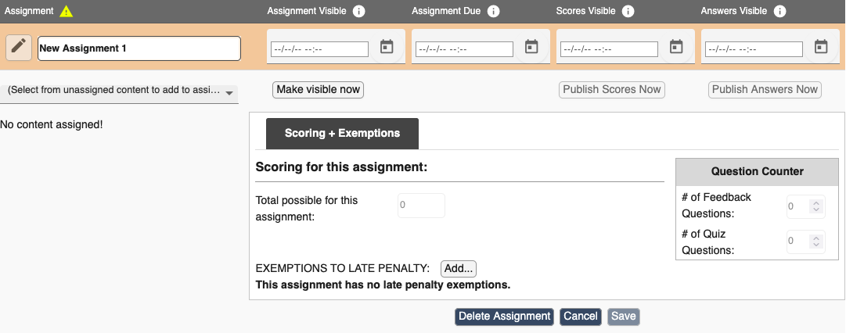The width and height of the screenshot is (846, 333).
Task: Click the yellow warning triangle next to Assignment
Action: coord(66,11)
